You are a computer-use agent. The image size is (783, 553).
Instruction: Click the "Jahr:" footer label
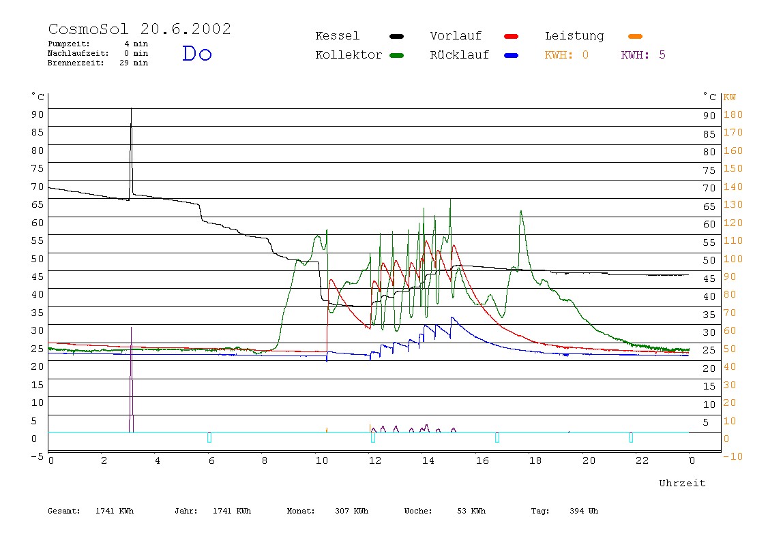click(x=186, y=511)
